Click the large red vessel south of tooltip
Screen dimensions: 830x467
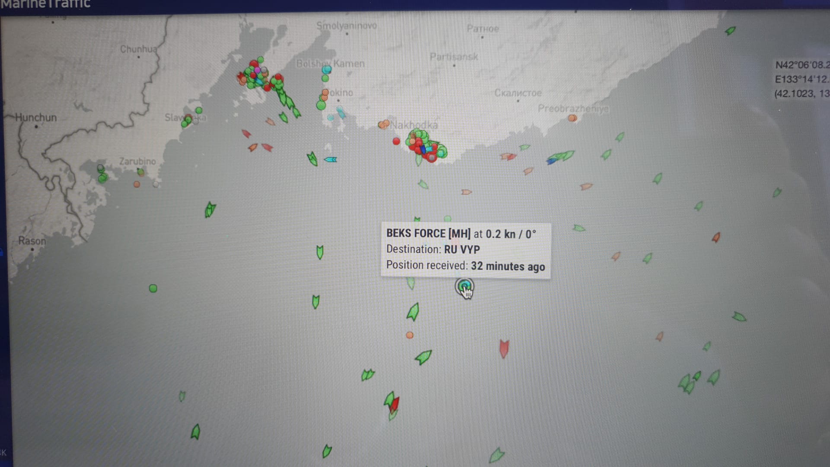click(x=504, y=348)
